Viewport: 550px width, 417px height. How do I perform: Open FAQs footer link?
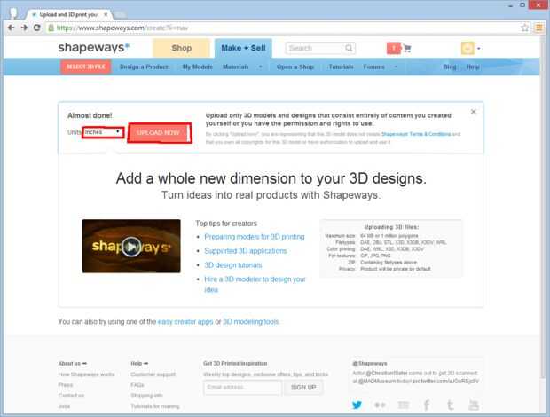[137, 385]
